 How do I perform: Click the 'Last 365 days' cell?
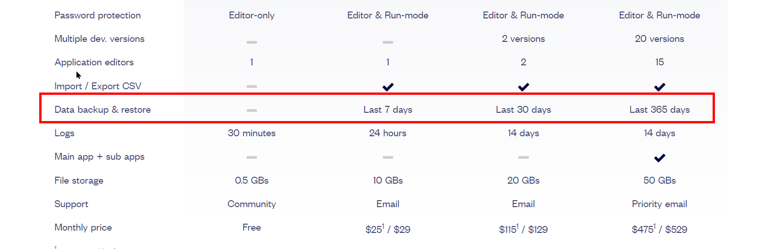(x=660, y=110)
